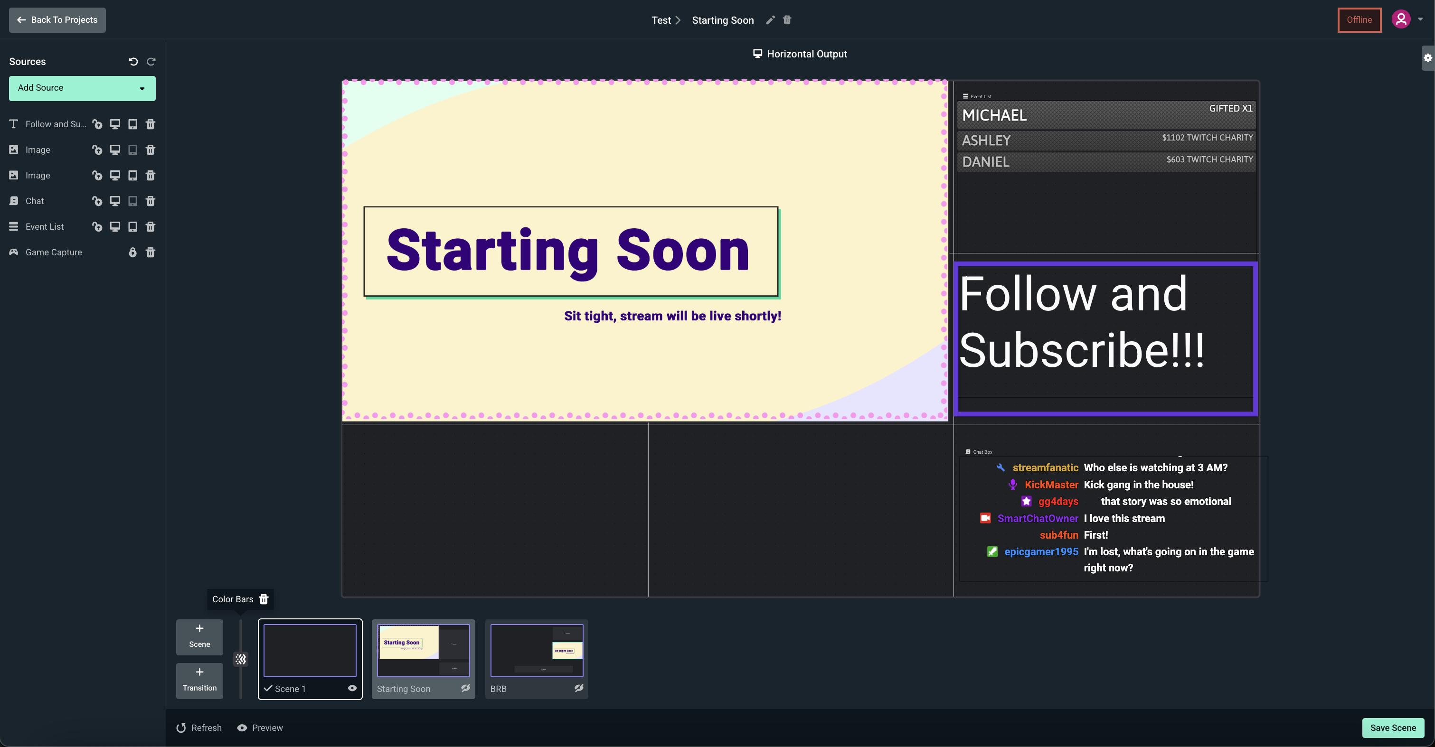Screen dimensions: 1435x747
Task: Toggle lock on the Game Capture source
Action: [132, 252]
